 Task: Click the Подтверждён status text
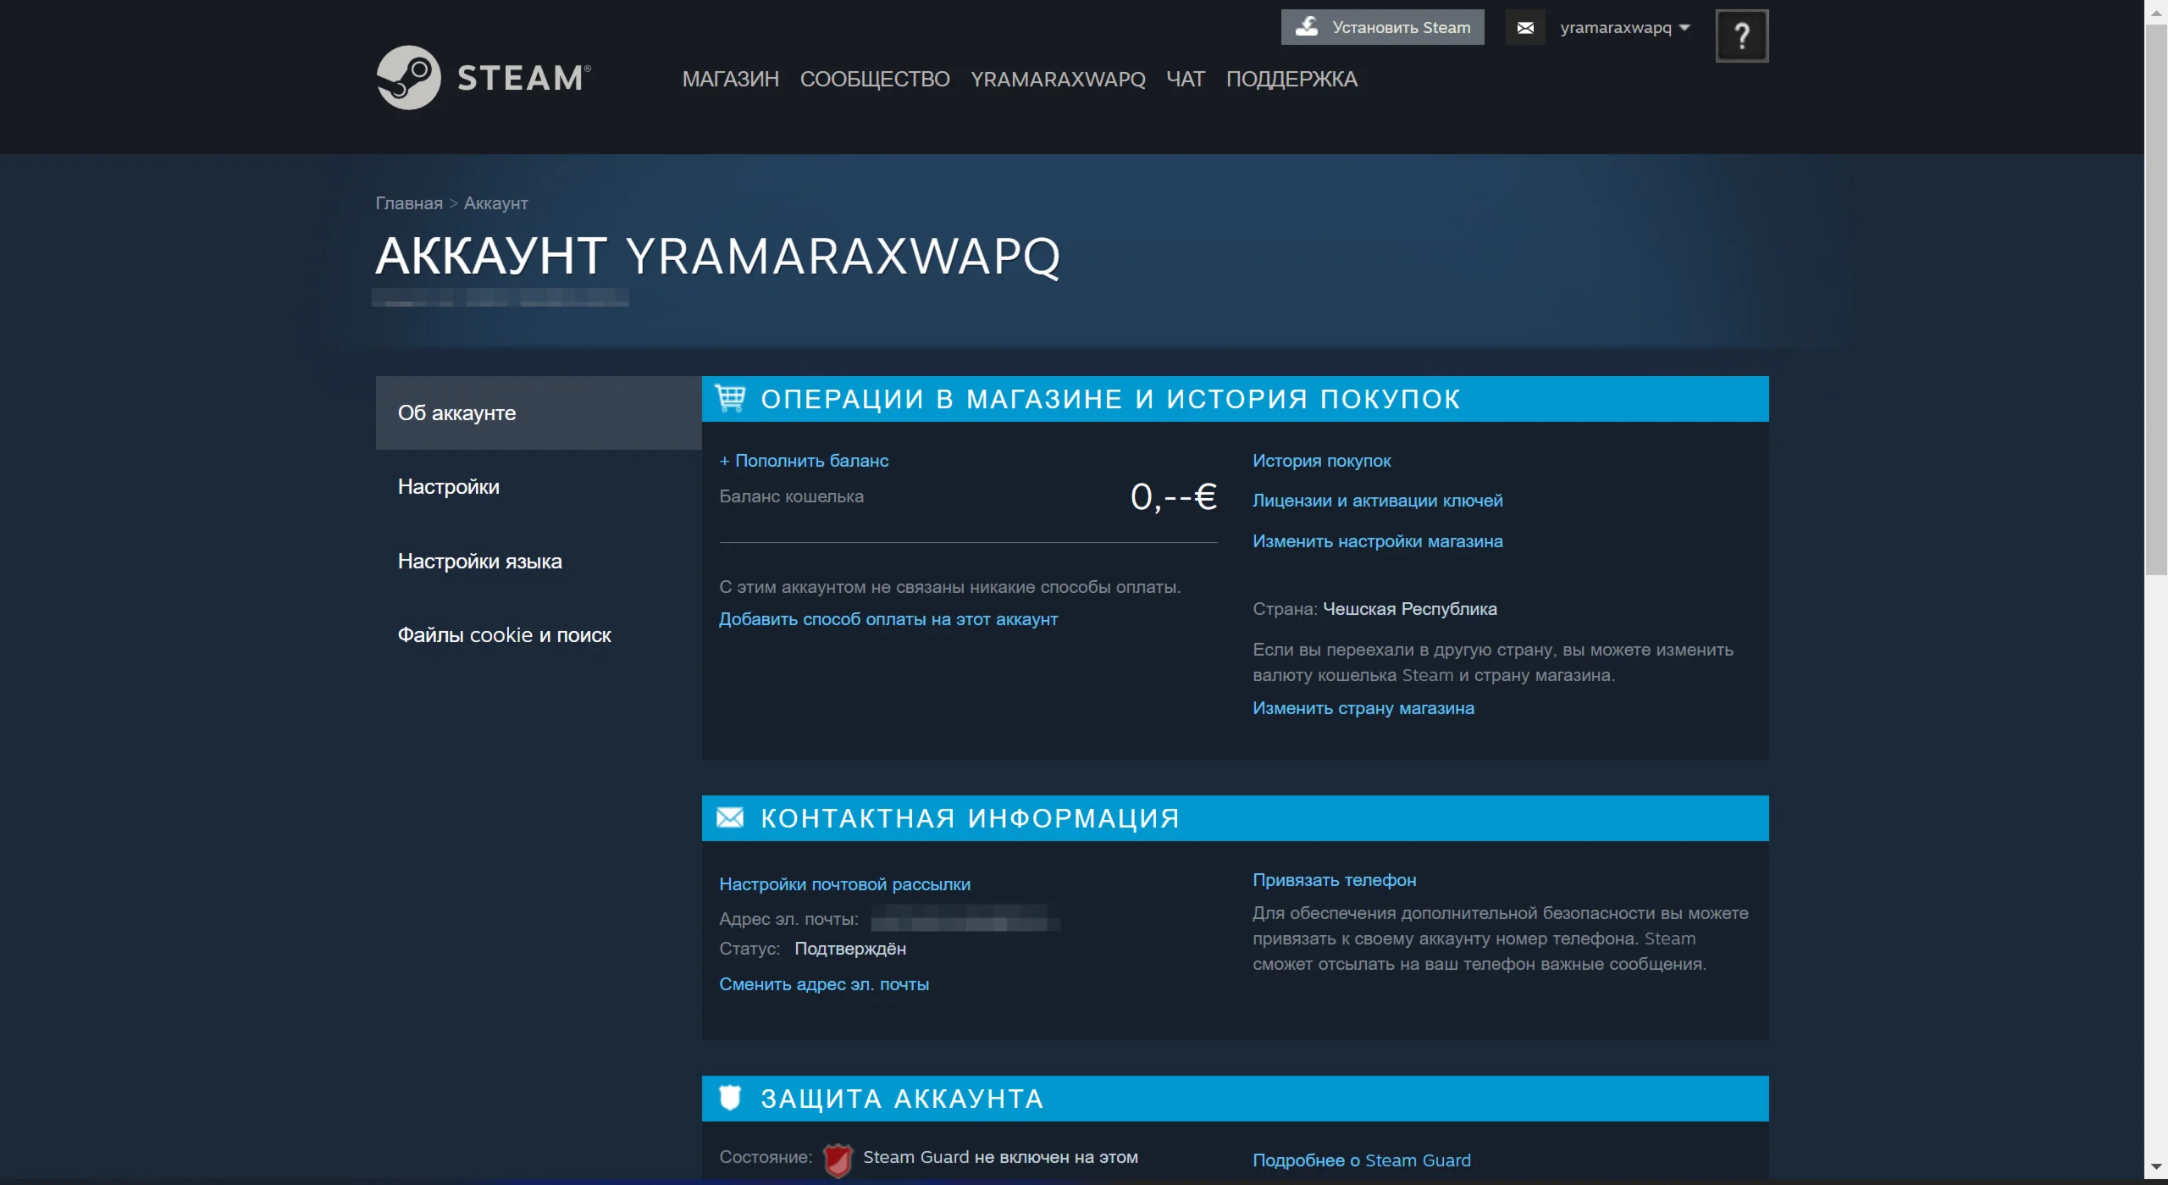(x=850, y=949)
